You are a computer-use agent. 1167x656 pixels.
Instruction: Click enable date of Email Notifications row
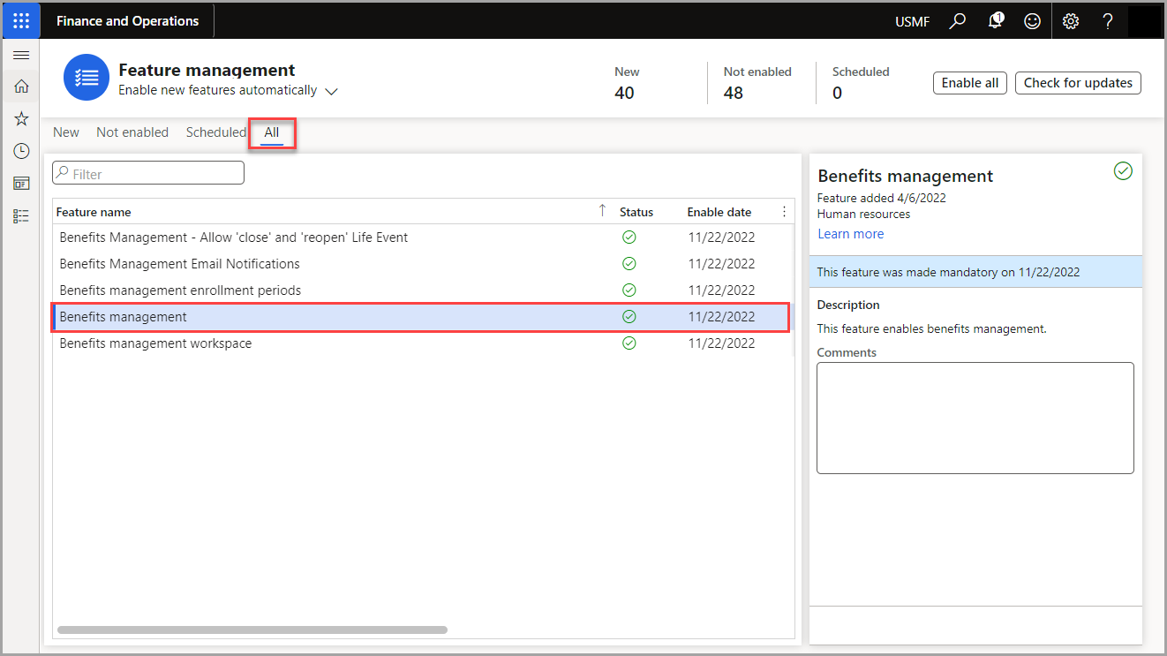(x=721, y=263)
